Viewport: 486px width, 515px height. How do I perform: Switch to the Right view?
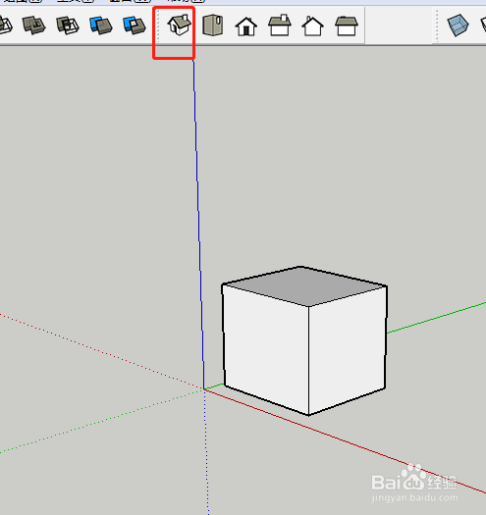280,26
